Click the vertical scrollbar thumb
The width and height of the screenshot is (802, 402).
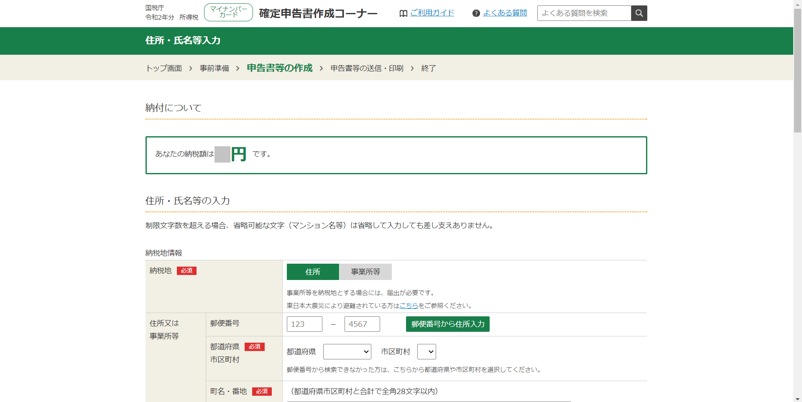coord(797,70)
